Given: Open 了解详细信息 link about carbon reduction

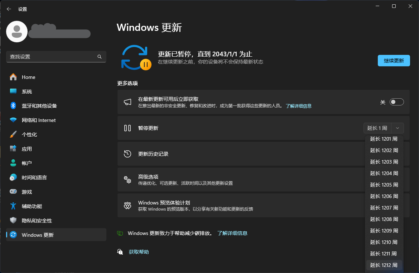Looking at the screenshot, I should (x=233, y=233).
